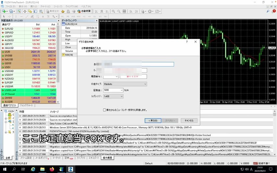Select the cursor arrow tool
Viewport: 277px width, 173px height.
4,17
